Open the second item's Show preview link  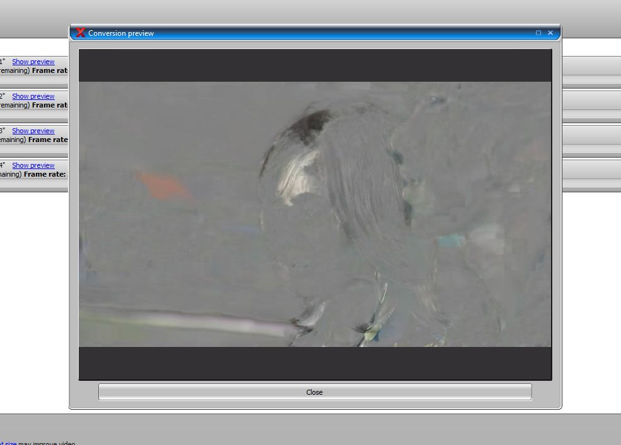click(x=33, y=96)
